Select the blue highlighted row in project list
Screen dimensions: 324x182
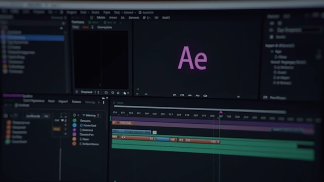(x=33, y=38)
